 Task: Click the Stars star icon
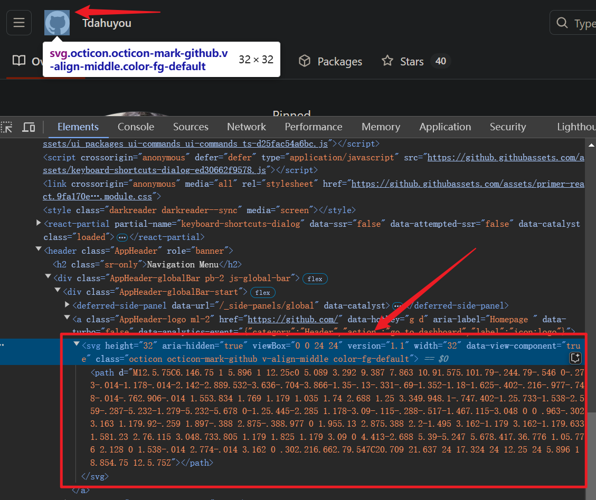coord(387,61)
